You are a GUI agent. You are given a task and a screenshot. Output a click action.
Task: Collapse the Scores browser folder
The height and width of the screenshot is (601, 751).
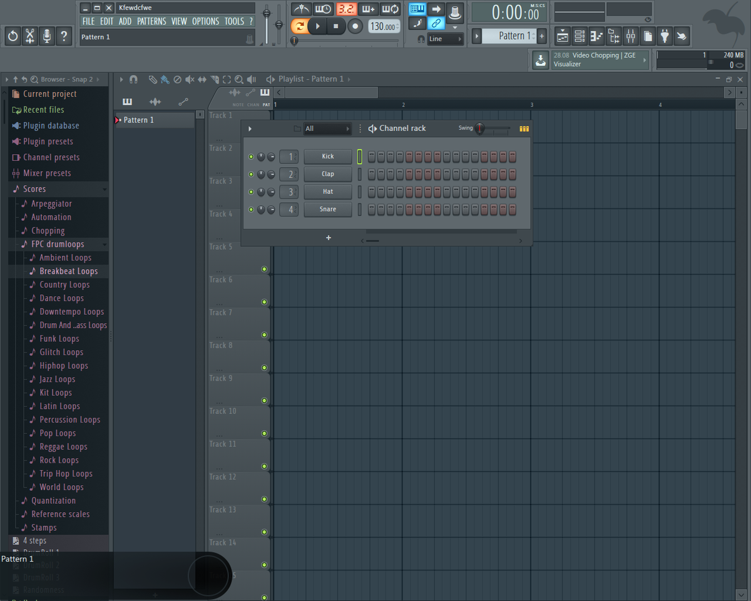click(34, 189)
